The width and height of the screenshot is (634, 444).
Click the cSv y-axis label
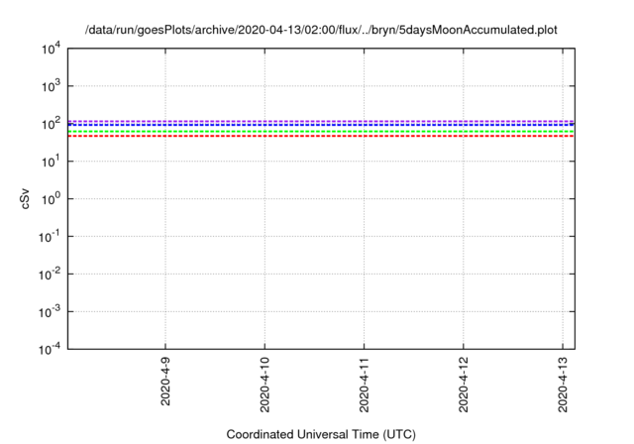[25, 199]
